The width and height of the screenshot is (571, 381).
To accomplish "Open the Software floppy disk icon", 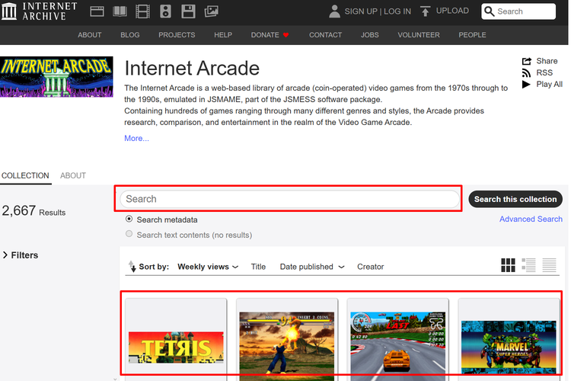I will pos(188,11).
